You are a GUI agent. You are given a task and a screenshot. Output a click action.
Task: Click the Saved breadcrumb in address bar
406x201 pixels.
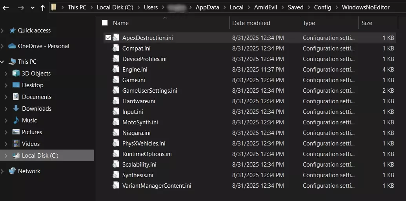click(295, 7)
